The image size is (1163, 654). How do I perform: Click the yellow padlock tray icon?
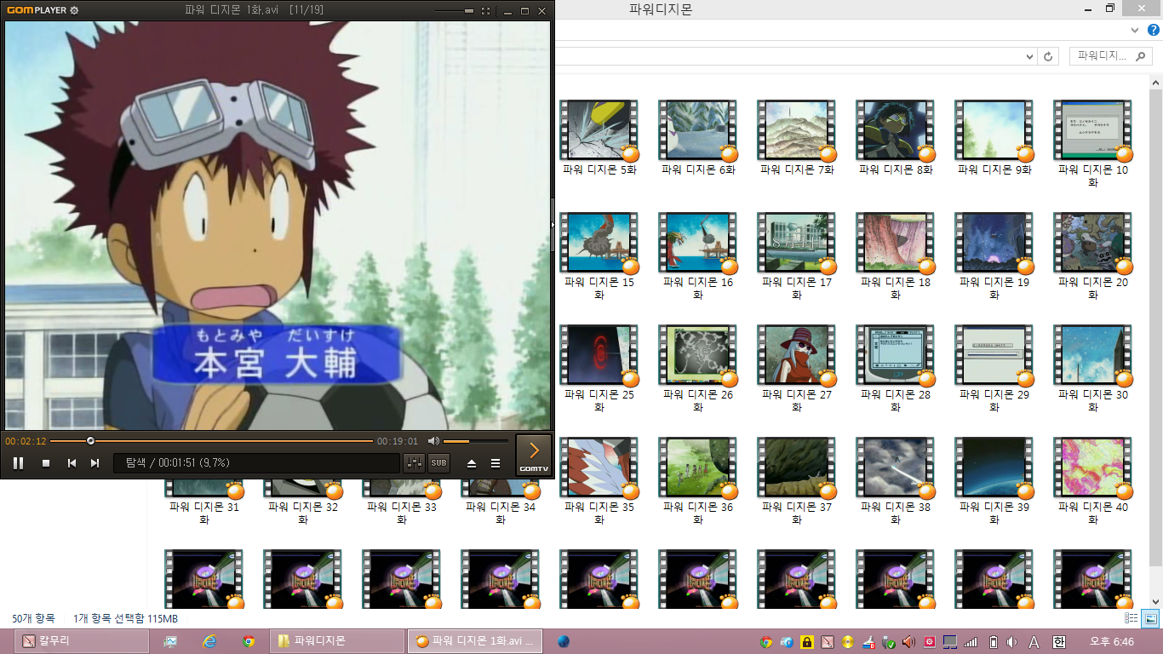(807, 642)
